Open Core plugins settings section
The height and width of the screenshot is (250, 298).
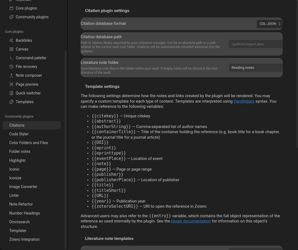click(x=26, y=8)
